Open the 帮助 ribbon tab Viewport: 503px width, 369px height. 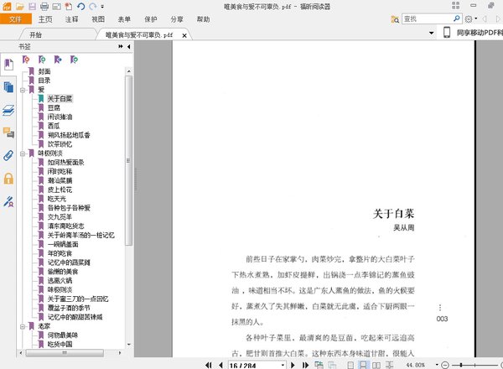tap(203, 19)
